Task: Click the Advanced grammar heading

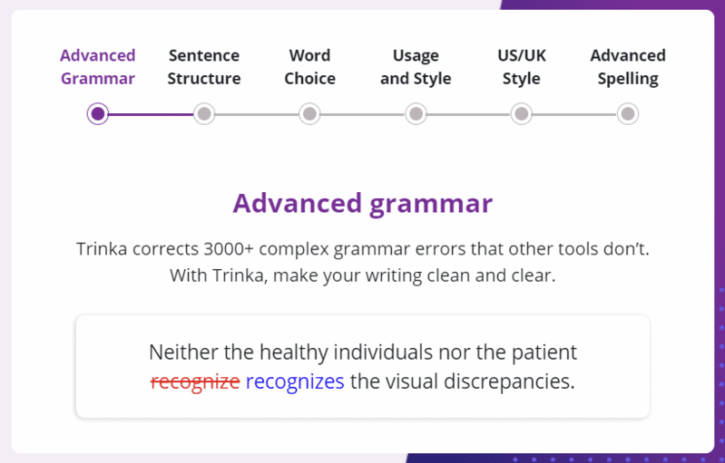Action: click(x=363, y=203)
